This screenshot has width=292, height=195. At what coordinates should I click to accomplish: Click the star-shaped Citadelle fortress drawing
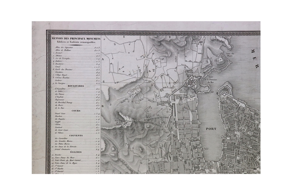(190, 81)
